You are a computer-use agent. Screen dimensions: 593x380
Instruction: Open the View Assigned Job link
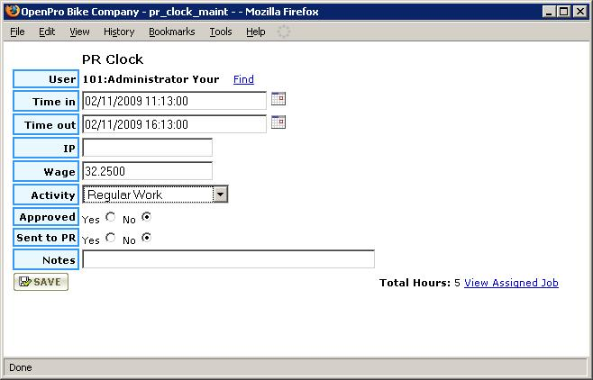pos(511,283)
